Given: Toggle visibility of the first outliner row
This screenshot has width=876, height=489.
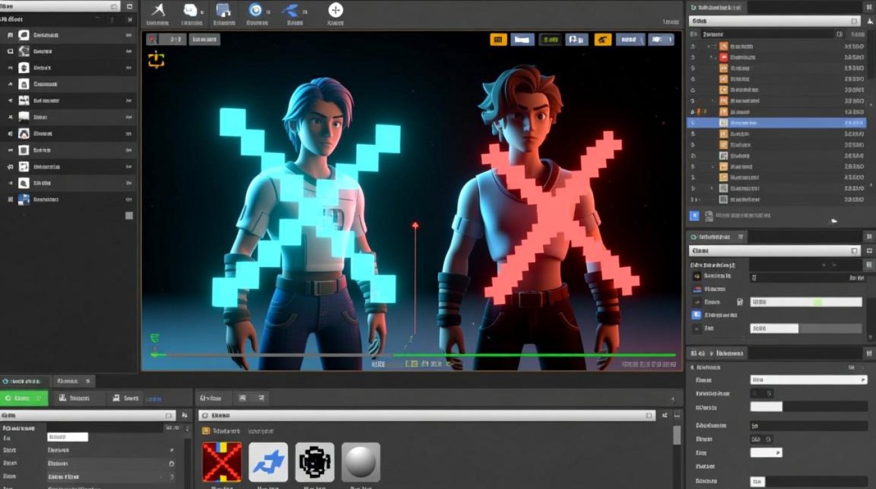Looking at the screenshot, I should 693,47.
